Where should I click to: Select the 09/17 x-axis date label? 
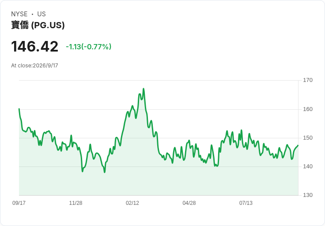coord(19,203)
